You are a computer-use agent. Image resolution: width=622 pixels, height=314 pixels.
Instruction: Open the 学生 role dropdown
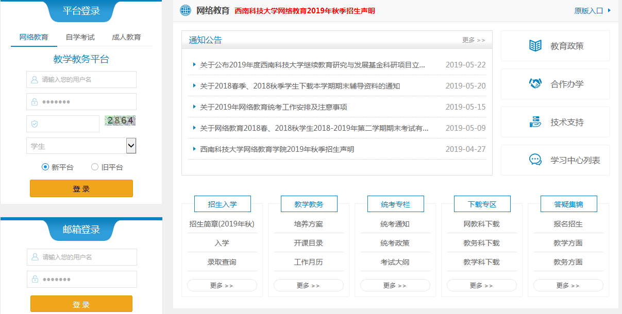(81, 146)
